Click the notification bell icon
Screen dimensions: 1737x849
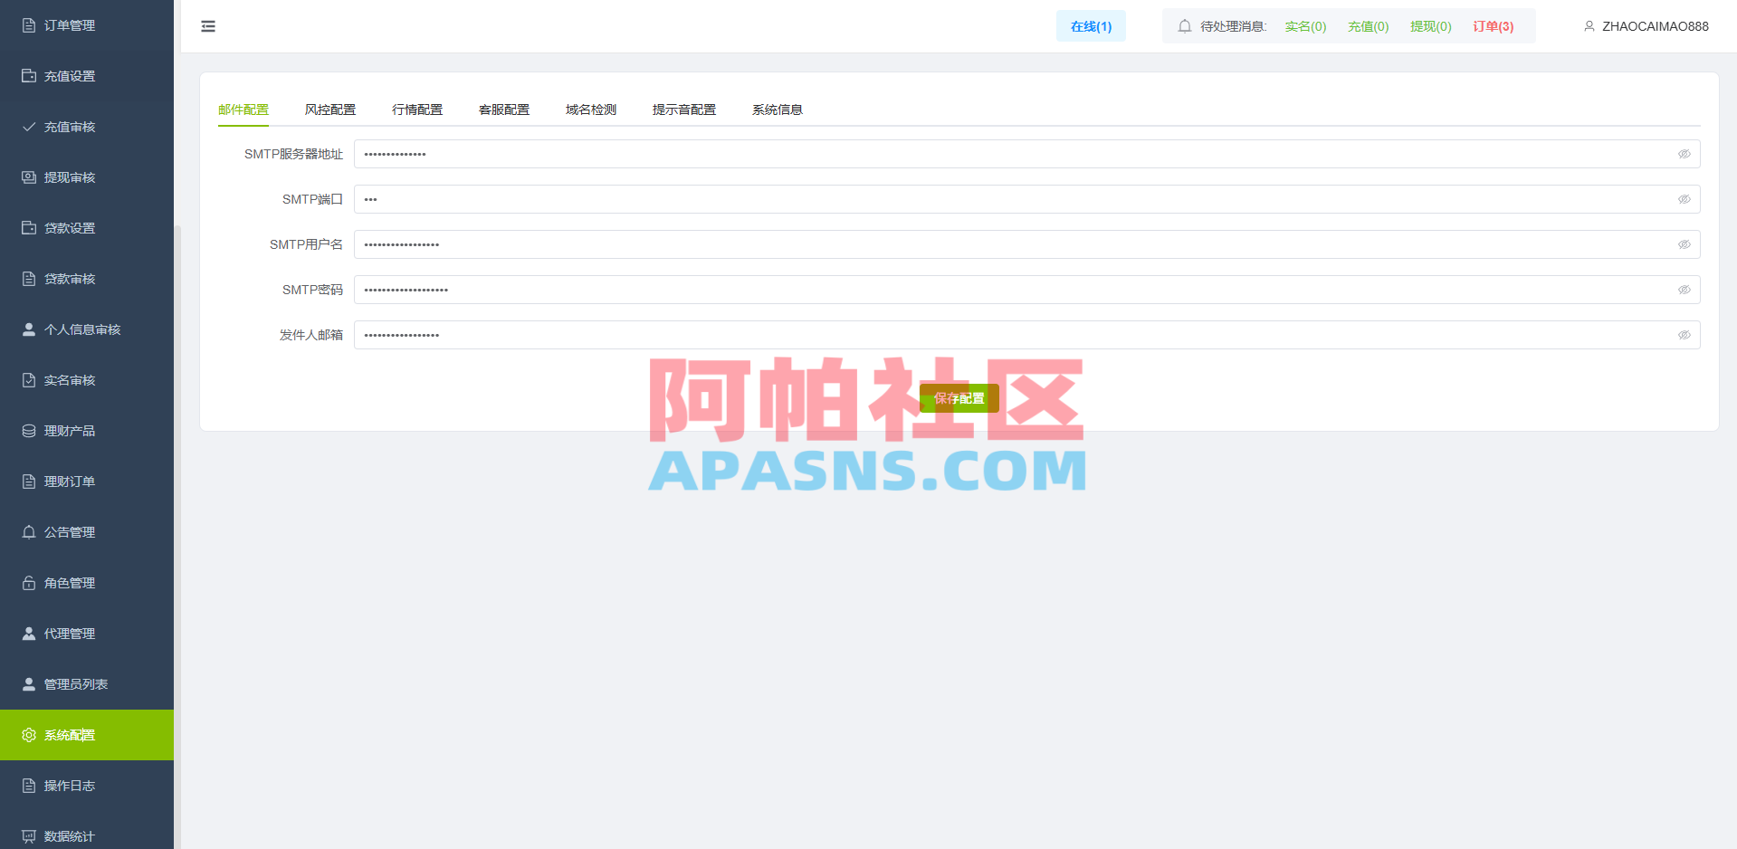[1184, 26]
